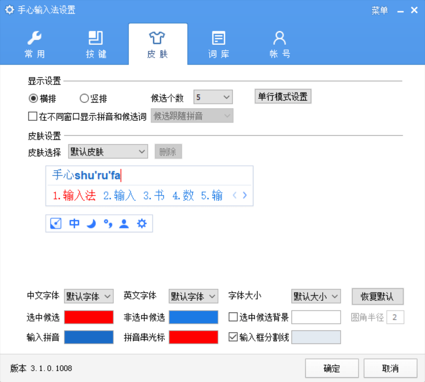Click the settings gear on status bar preview
Image resolution: width=425 pixels, height=382 pixels.
tap(142, 223)
